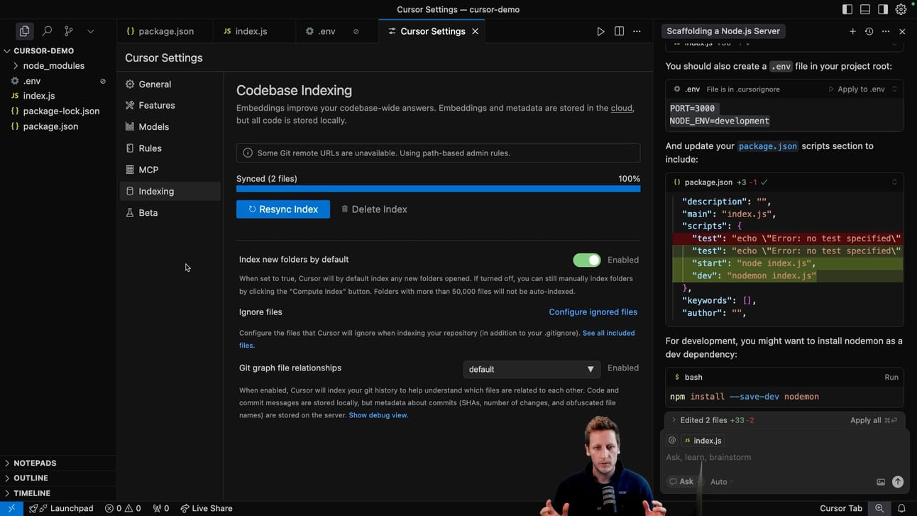
Task: Run the file with the play icon
Action: point(600,31)
